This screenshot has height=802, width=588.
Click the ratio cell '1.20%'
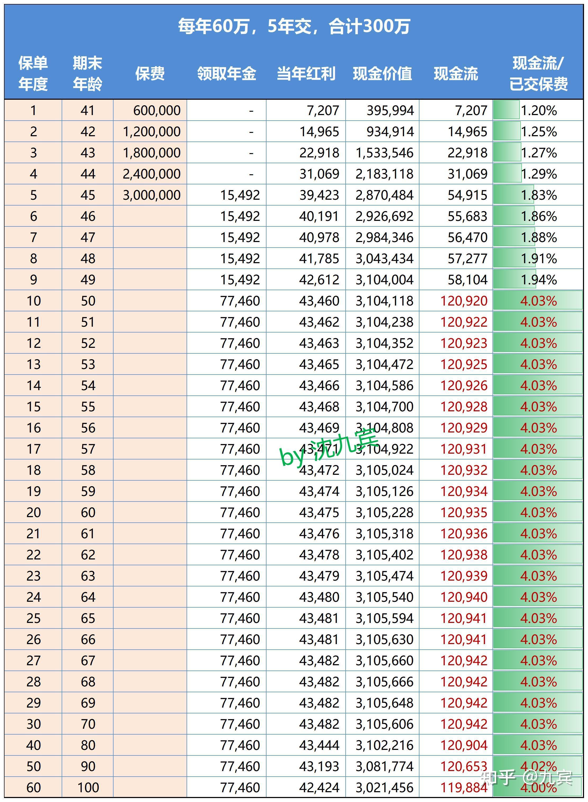click(x=539, y=110)
